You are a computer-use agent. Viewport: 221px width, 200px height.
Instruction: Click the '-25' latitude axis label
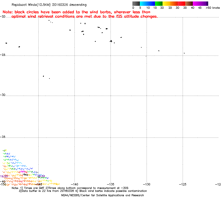pos(3,55)
